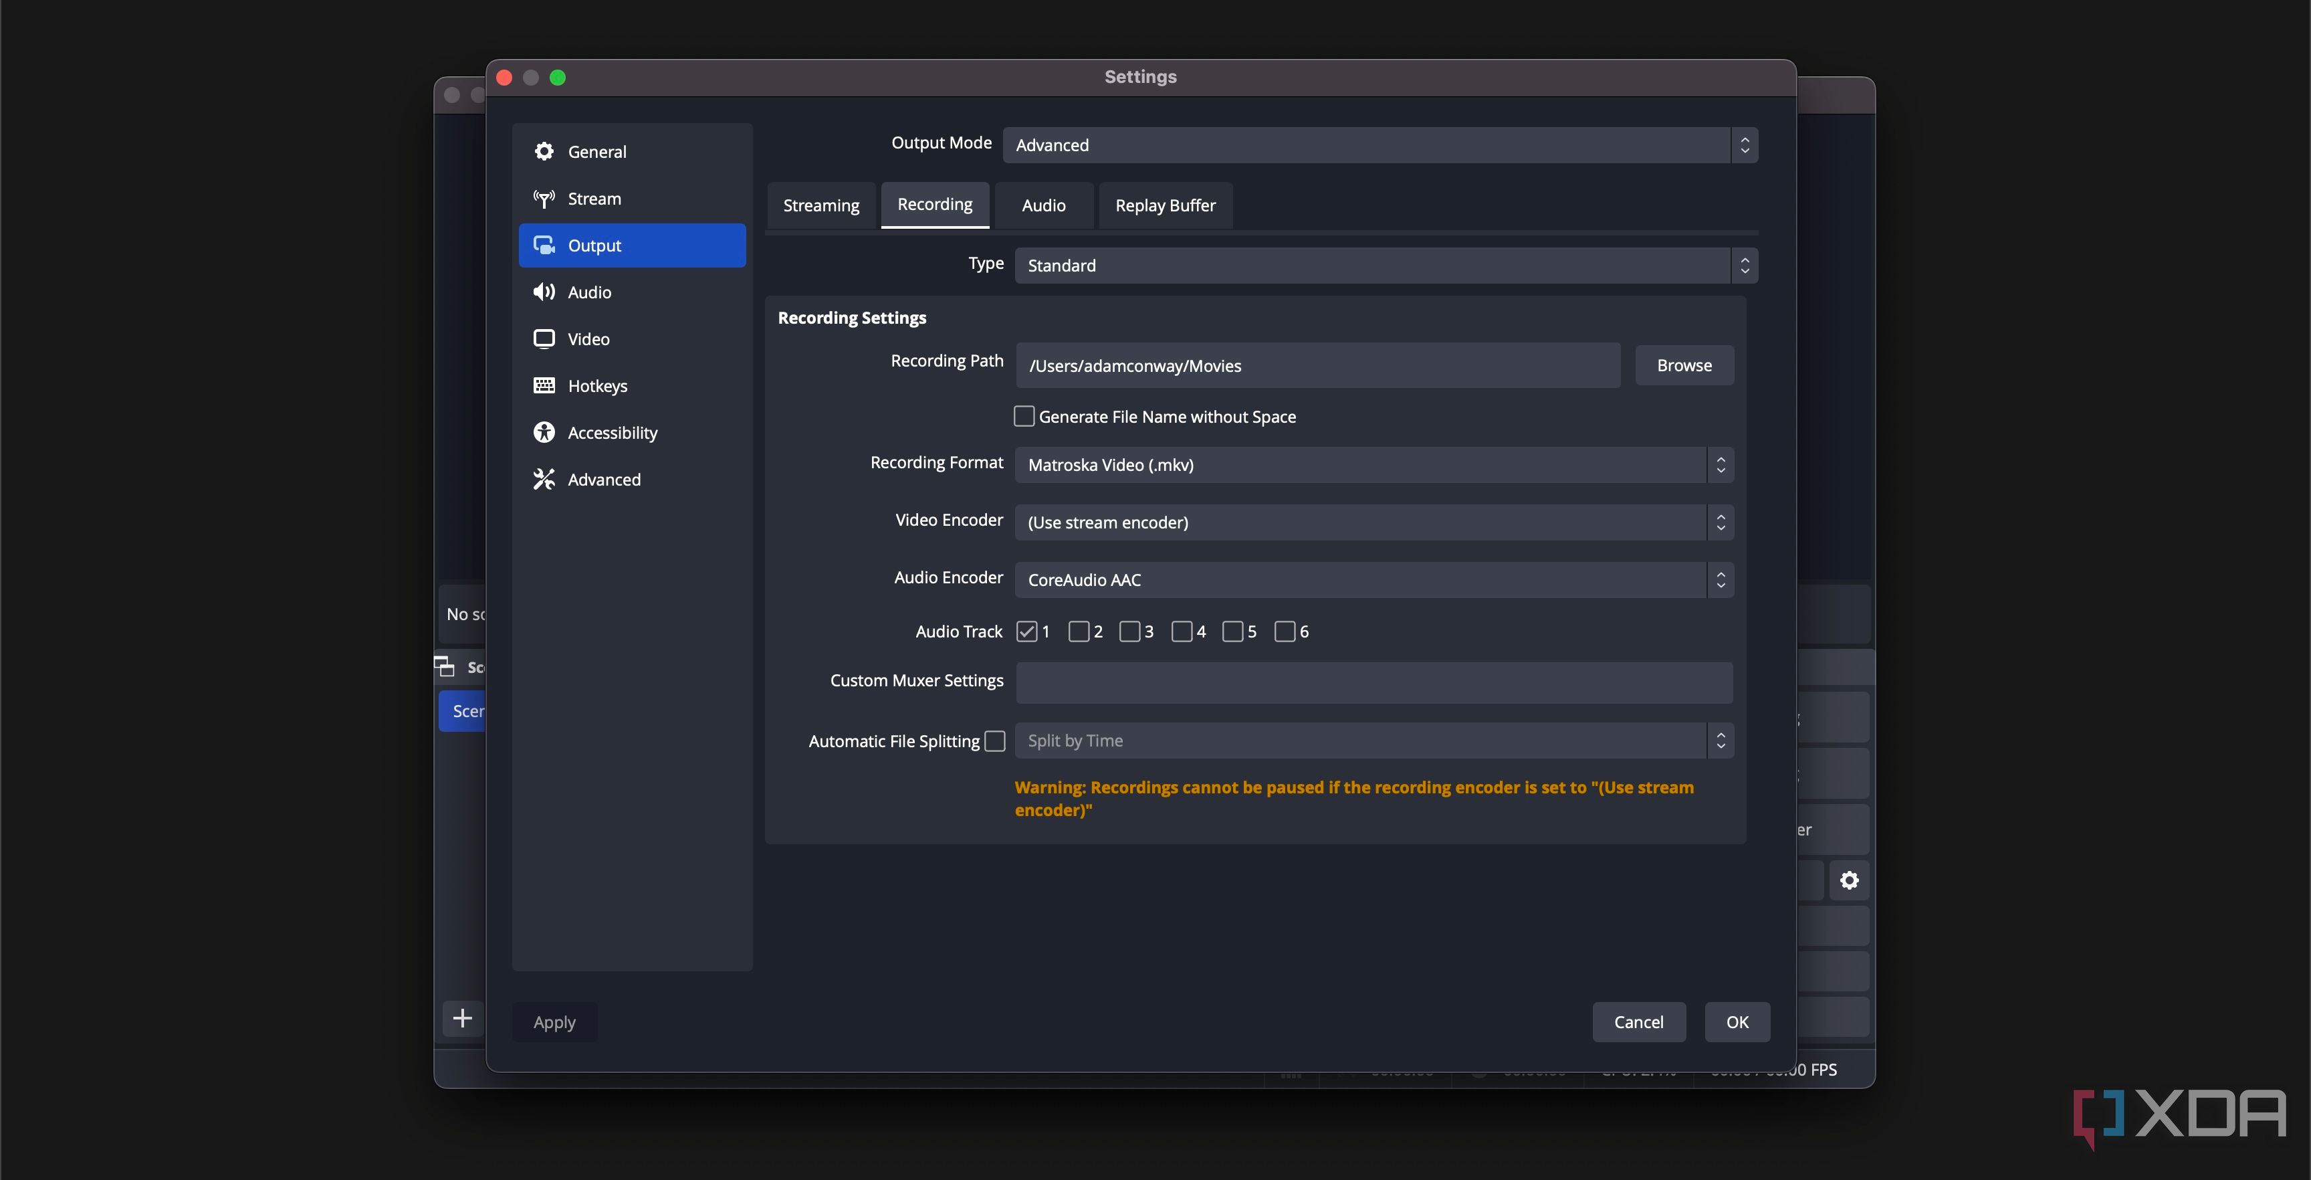Click the Audio speaker icon in sidebar

tap(544, 292)
